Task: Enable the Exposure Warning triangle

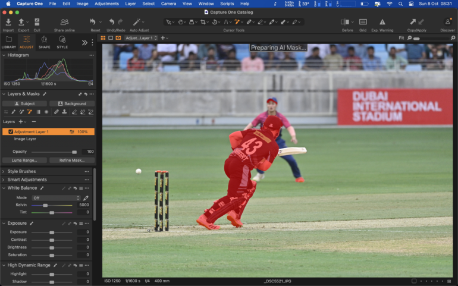Action: pos(382,22)
